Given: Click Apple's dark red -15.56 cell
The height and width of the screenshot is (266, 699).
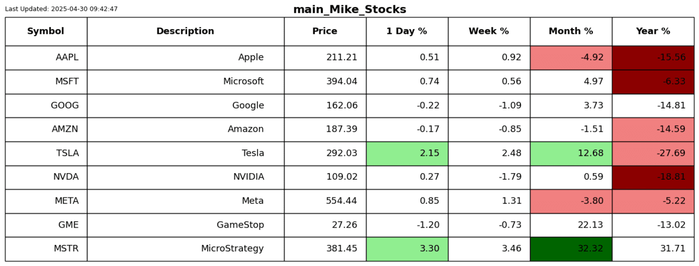Looking at the screenshot, I should click(x=652, y=58).
